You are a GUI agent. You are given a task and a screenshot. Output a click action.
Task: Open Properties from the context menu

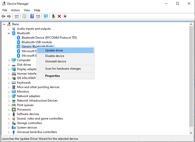(x=65, y=76)
